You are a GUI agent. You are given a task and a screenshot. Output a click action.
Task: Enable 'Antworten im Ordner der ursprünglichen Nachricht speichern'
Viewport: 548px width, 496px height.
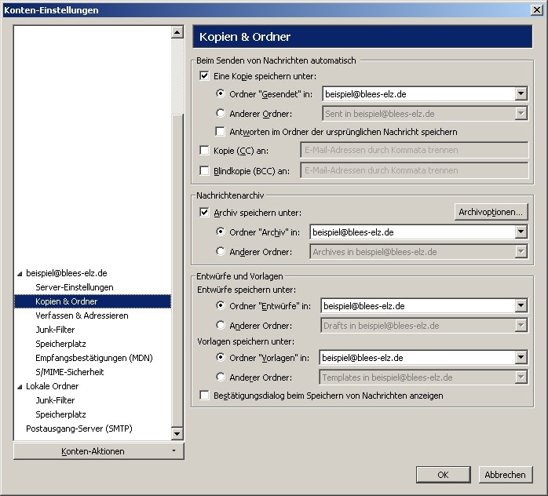coord(220,132)
